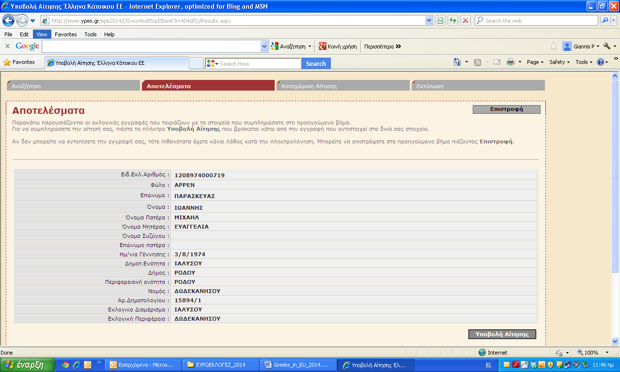This screenshot has height=372, width=620.
Task: Click the page vertical scrollbar
Action: pyautogui.click(x=615, y=208)
